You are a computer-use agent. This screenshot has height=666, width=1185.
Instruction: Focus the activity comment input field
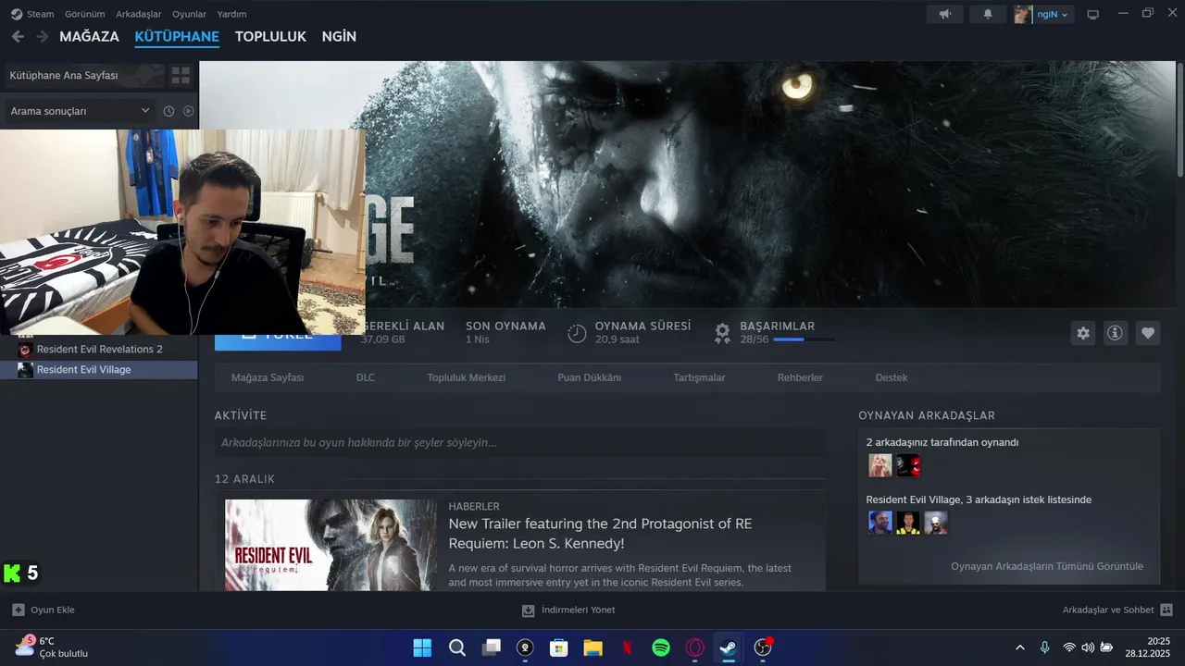click(520, 443)
